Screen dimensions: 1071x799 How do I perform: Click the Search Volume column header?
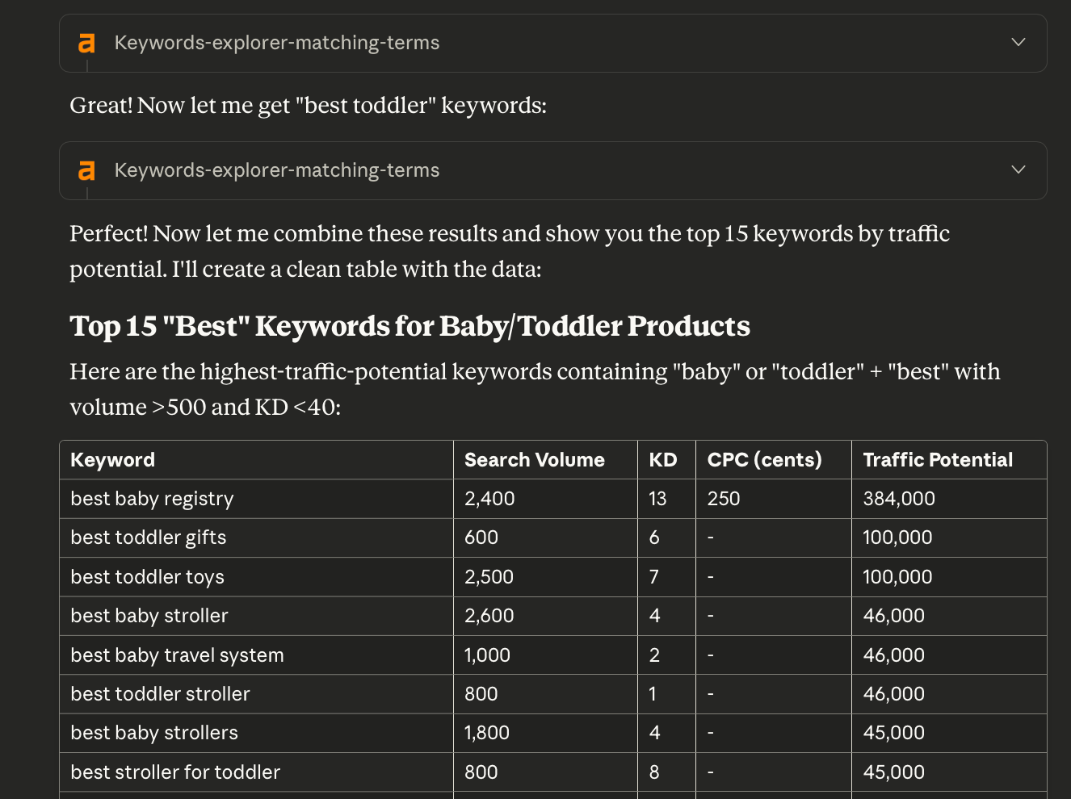click(x=535, y=460)
